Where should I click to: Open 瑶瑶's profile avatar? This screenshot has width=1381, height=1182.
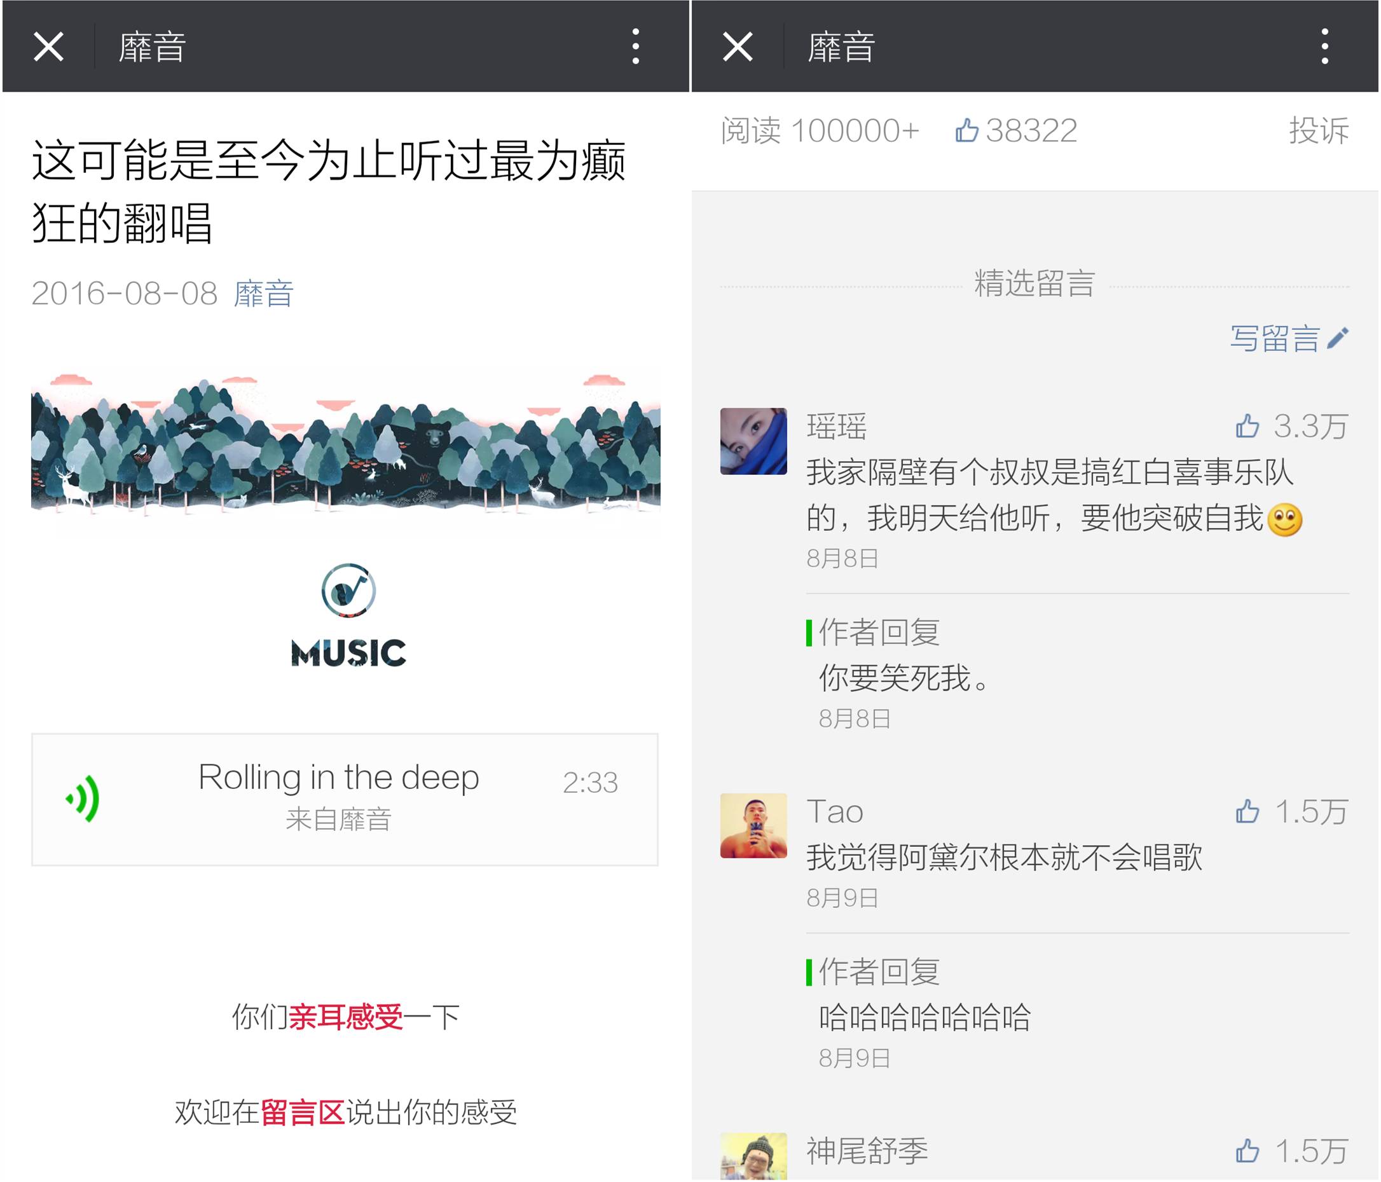[x=753, y=441]
